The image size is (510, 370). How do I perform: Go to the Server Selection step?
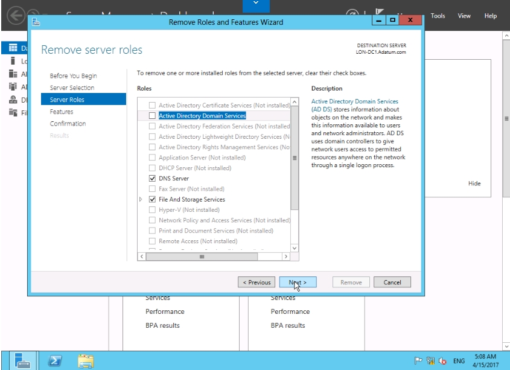[72, 88]
